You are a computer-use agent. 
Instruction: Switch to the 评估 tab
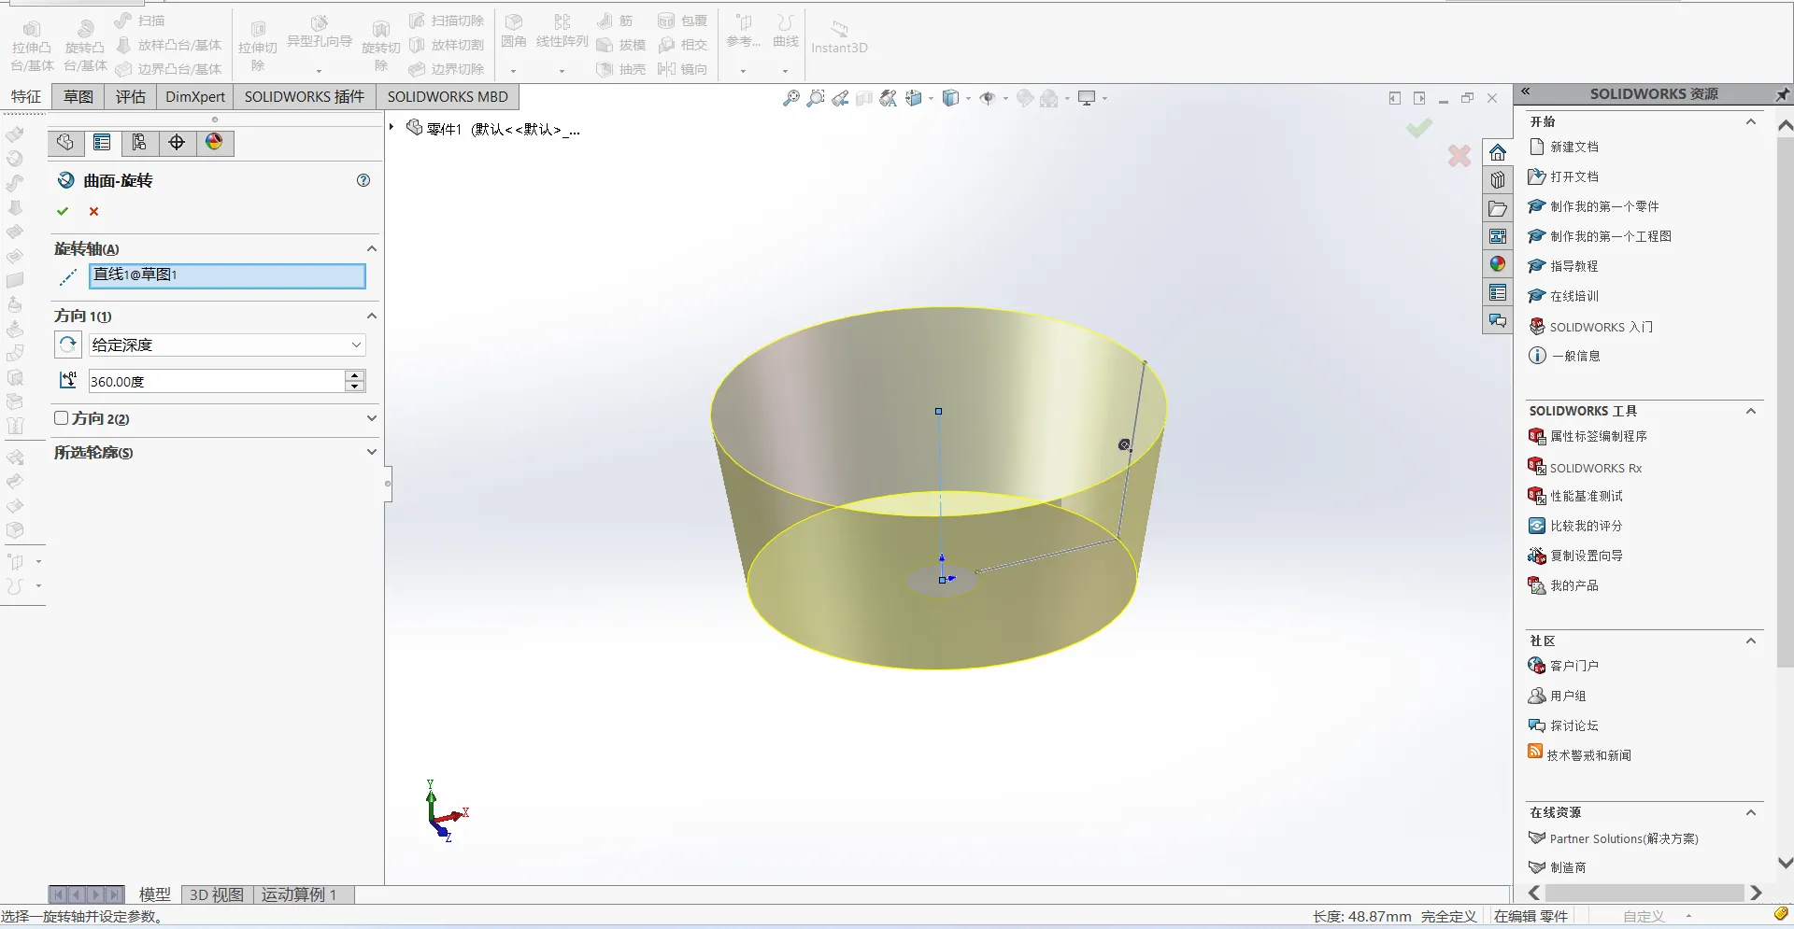[x=130, y=97]
